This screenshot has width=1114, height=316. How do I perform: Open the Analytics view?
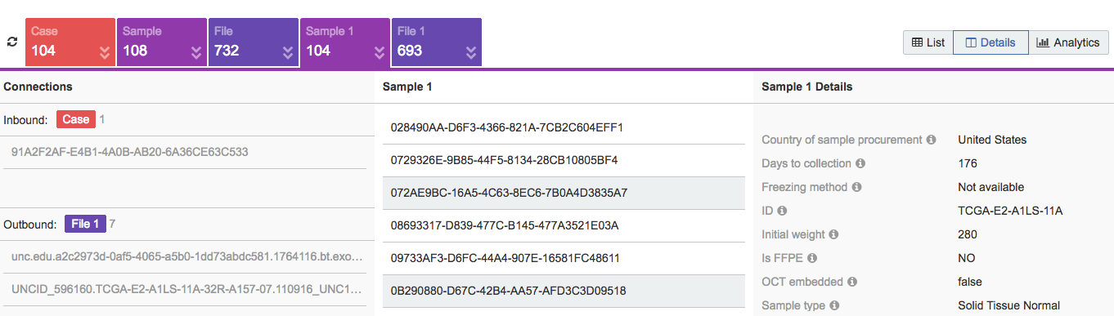1068,42
